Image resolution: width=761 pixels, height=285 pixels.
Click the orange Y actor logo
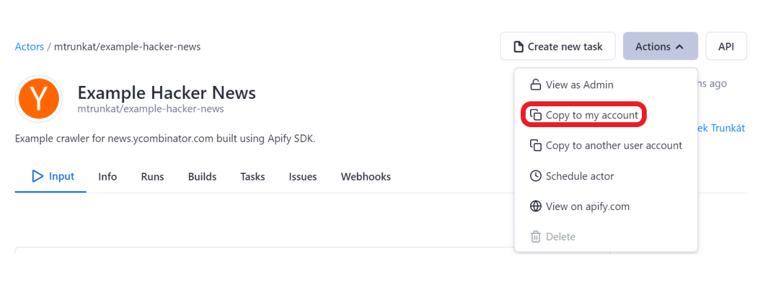(x=39, y=99)
